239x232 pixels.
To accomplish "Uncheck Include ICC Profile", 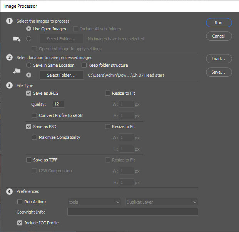I will click(x=20, y=223).
